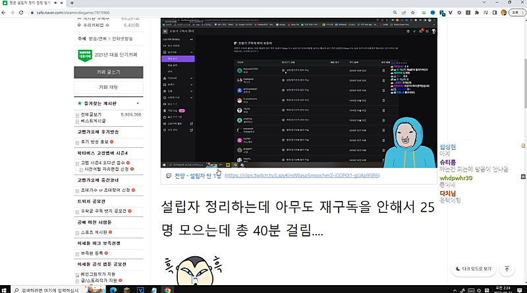
Task: Close the current browser tab
Action: click(x=61, y=3)
